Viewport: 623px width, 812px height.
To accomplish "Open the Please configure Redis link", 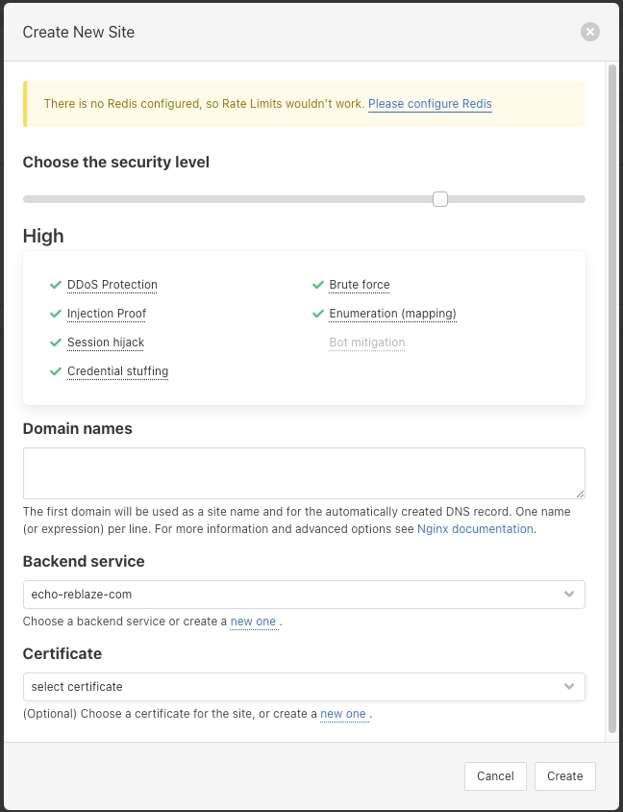I will [430, 104].
